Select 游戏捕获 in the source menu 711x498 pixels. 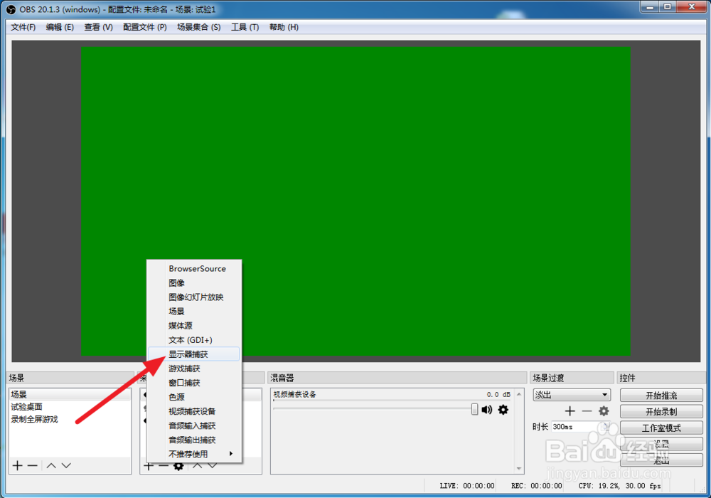point(194,369)
